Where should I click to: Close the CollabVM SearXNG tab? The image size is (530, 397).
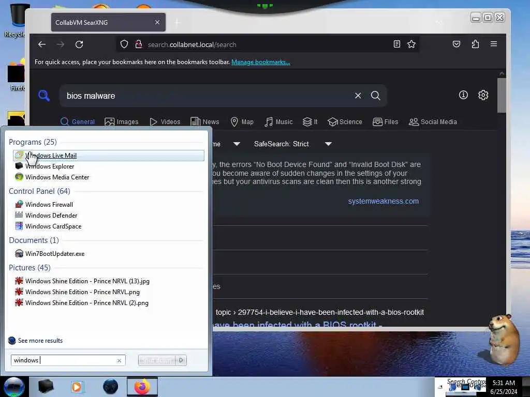[157, 22]
